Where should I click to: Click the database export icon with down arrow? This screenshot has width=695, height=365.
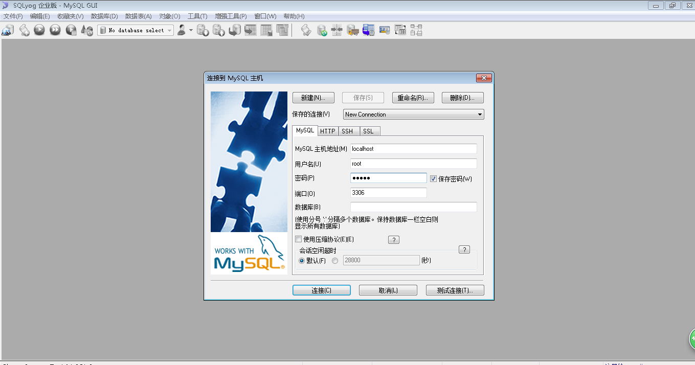click(203, 30)
